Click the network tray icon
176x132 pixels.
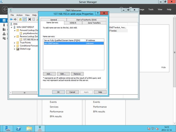[x=153, y=129]
